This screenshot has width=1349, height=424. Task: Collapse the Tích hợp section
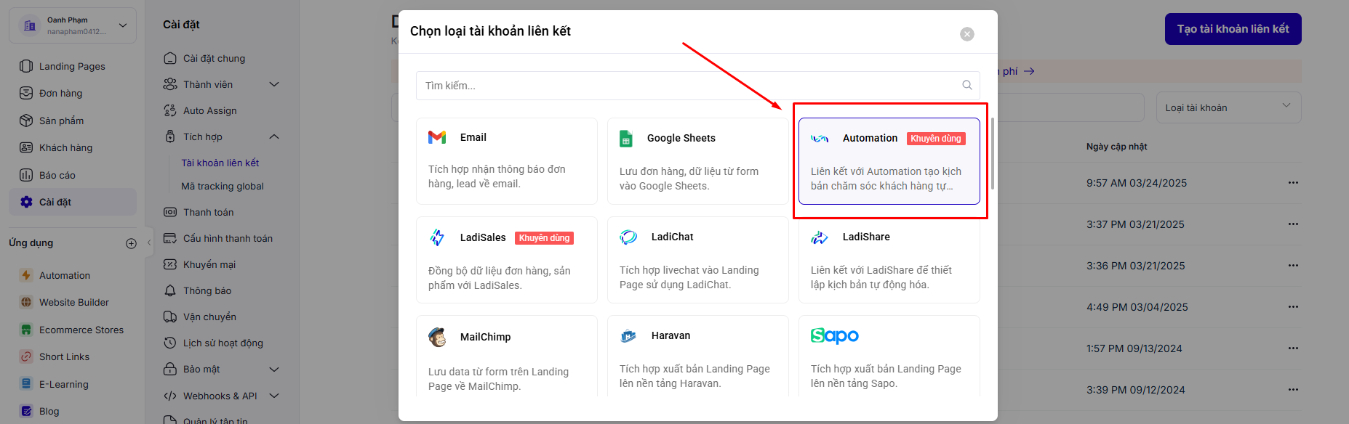[x=273, y=136]
